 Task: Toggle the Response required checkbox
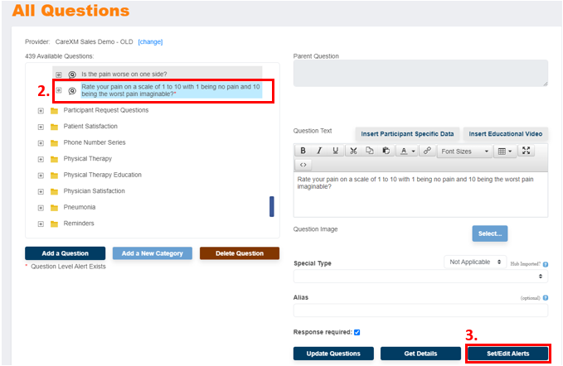pyautogui.click(x=357, y=332)
